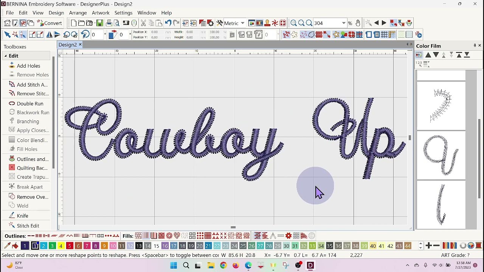Toggle the Show Hoop icon

[x=369, y=35]
